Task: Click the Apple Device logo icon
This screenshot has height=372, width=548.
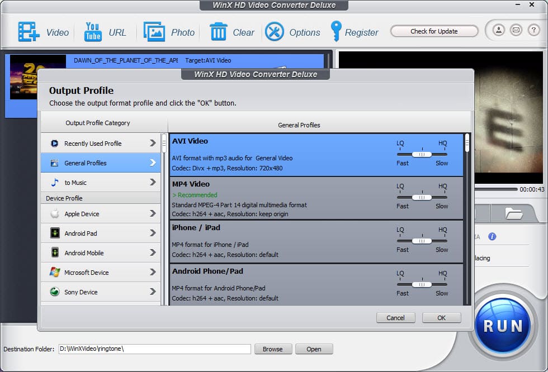Action: pyautogui.click(x=55, y=213)
